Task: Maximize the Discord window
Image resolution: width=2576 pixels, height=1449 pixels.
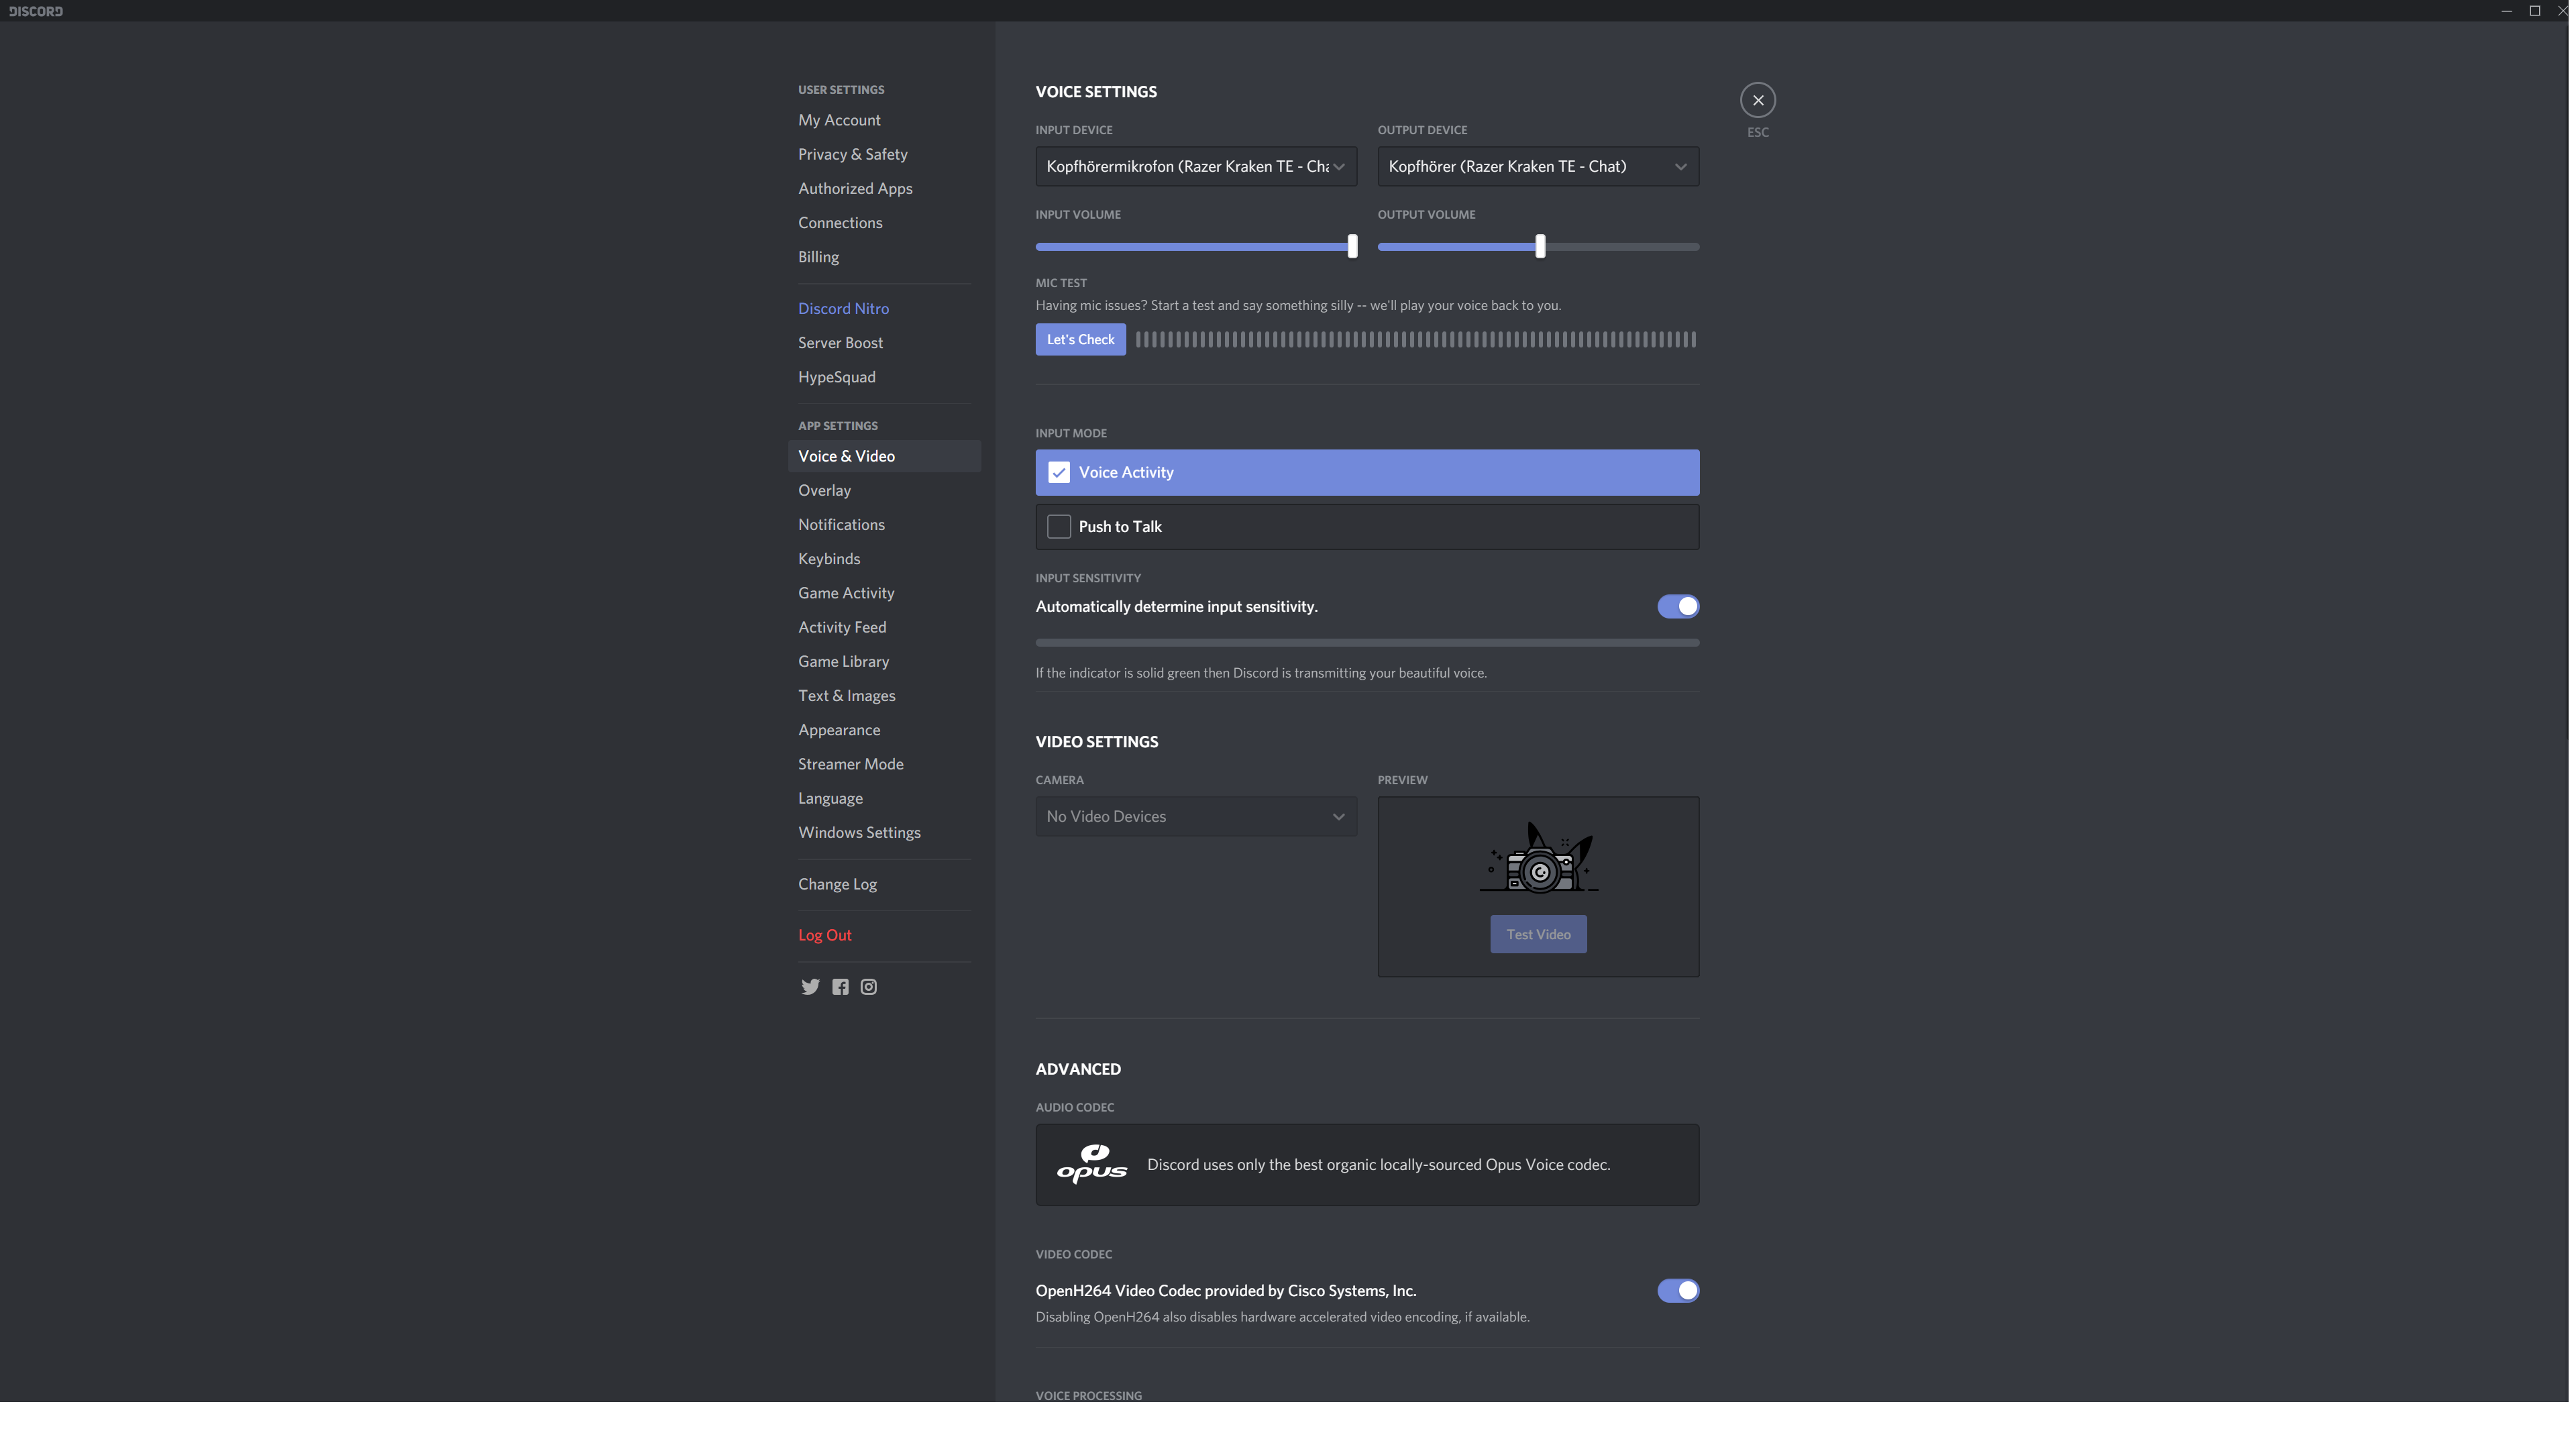Action: tap(2535, 11)
